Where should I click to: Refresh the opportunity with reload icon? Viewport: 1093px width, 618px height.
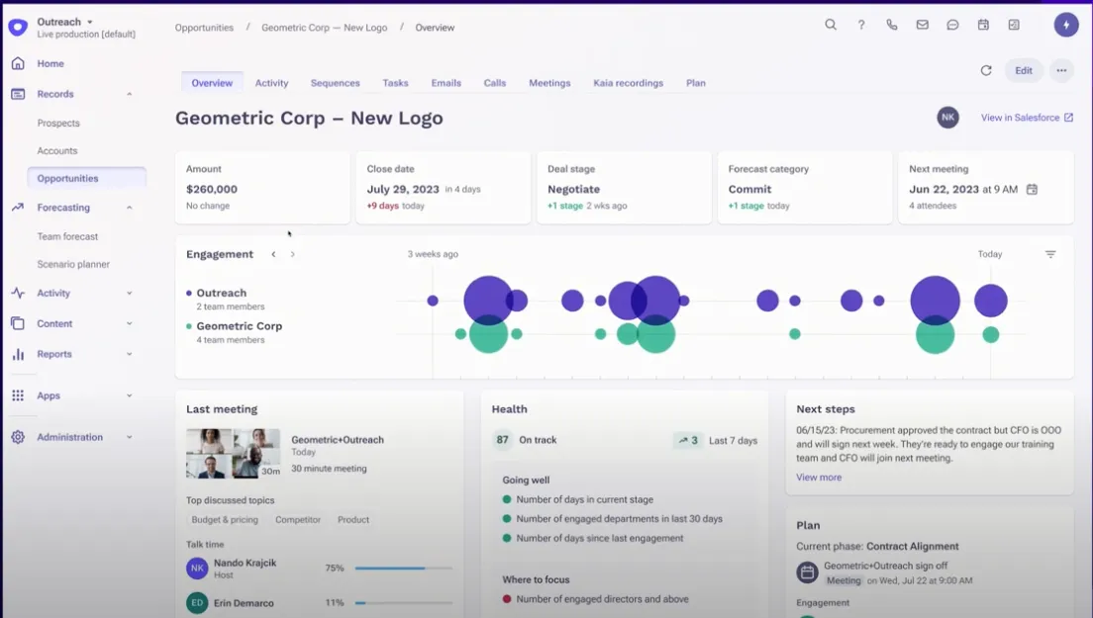pos(986,70)
